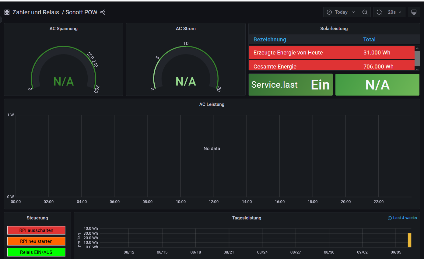The height and width of the screenshot is (259, 424).
Task: Click the dashboards grid icon
Action: coord(7,12)
